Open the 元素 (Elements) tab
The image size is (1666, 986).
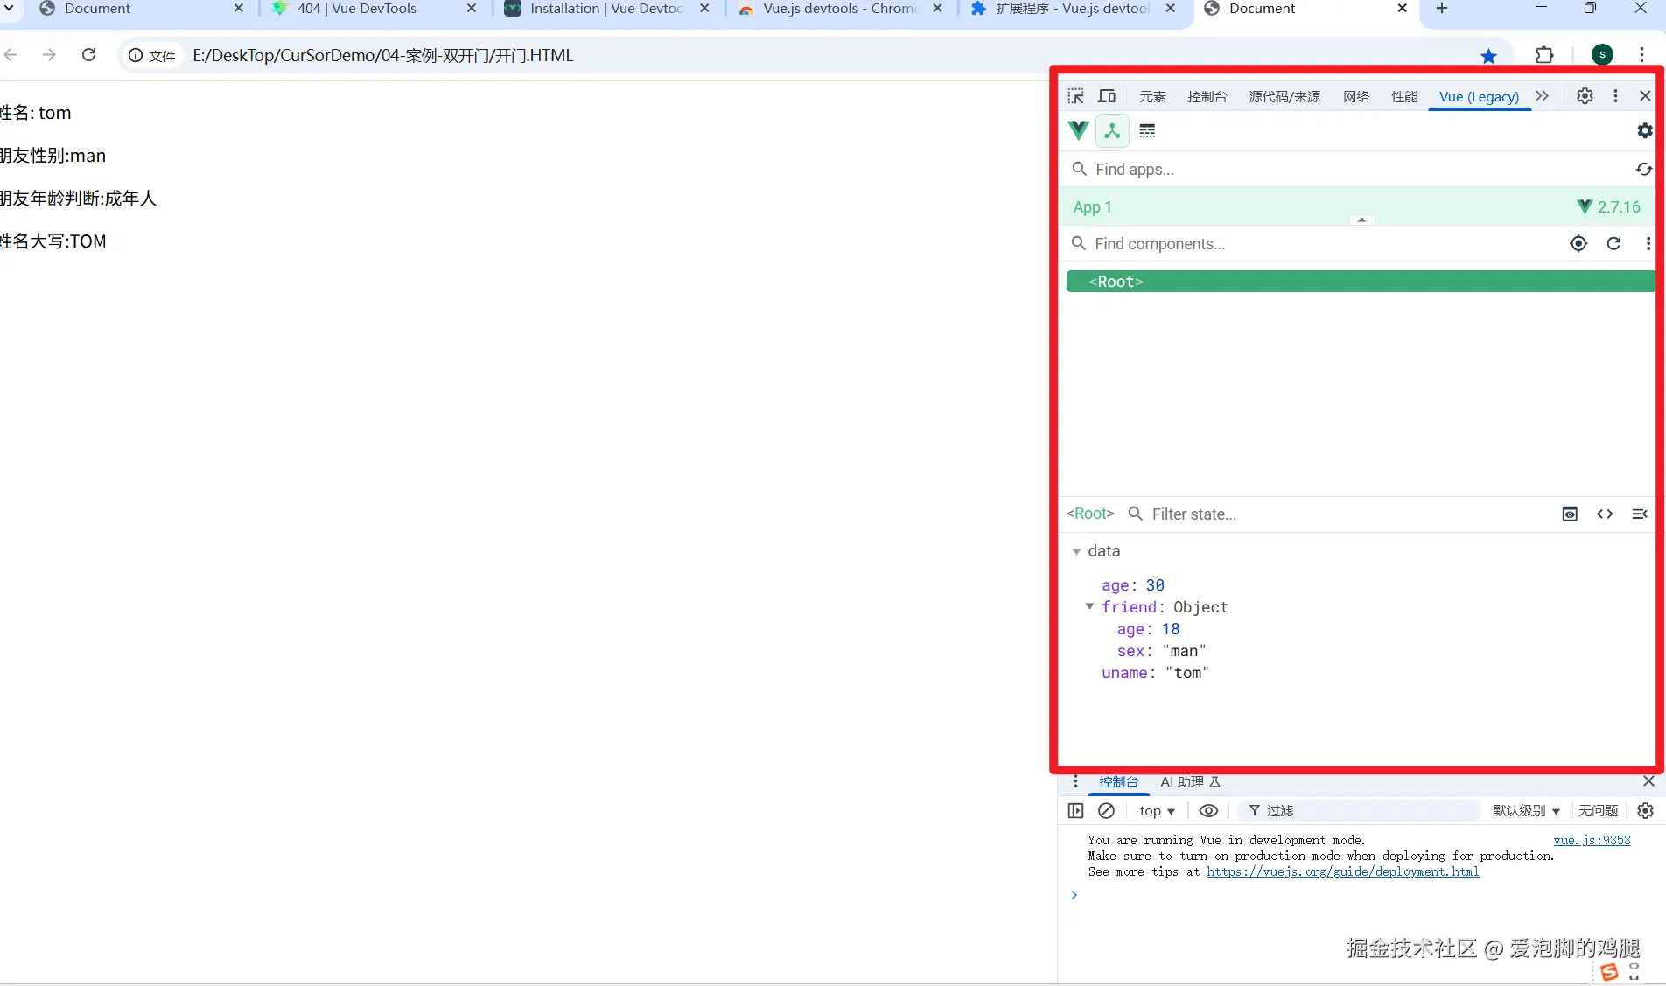1152,96
